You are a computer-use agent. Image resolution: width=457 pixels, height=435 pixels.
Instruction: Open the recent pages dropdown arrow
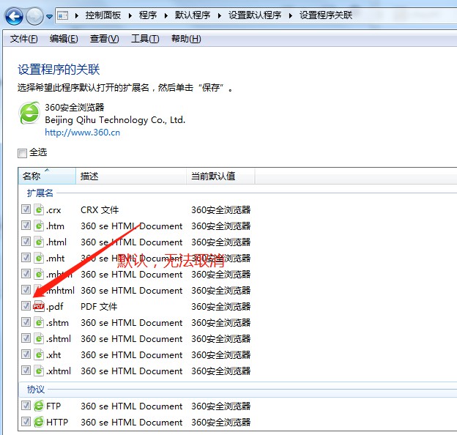[x=50, y=17]
